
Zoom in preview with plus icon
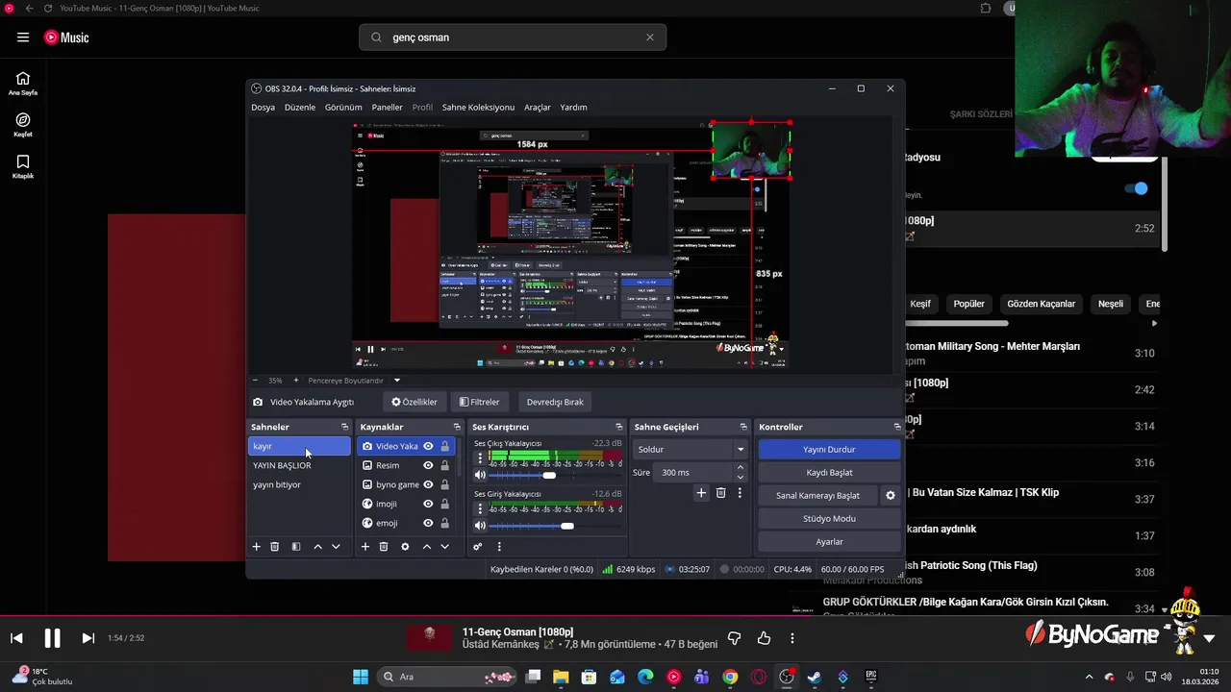295,381
